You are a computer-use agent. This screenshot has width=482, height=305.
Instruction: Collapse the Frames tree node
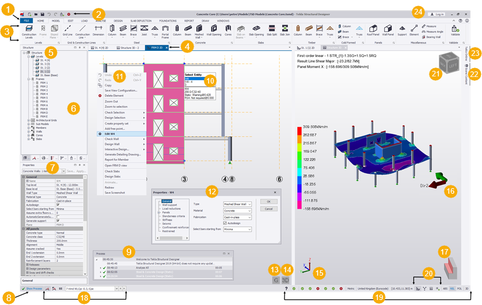(29, 79)
